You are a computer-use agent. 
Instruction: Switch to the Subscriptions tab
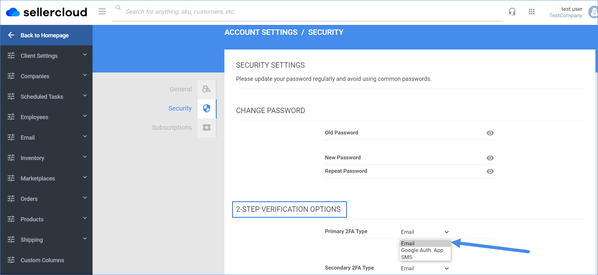(172, 127)
